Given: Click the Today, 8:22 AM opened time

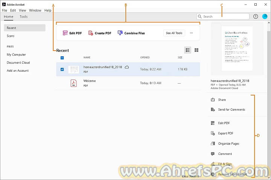Looking at the screenshot, I should pyautogui.click(x=151, y=69).
